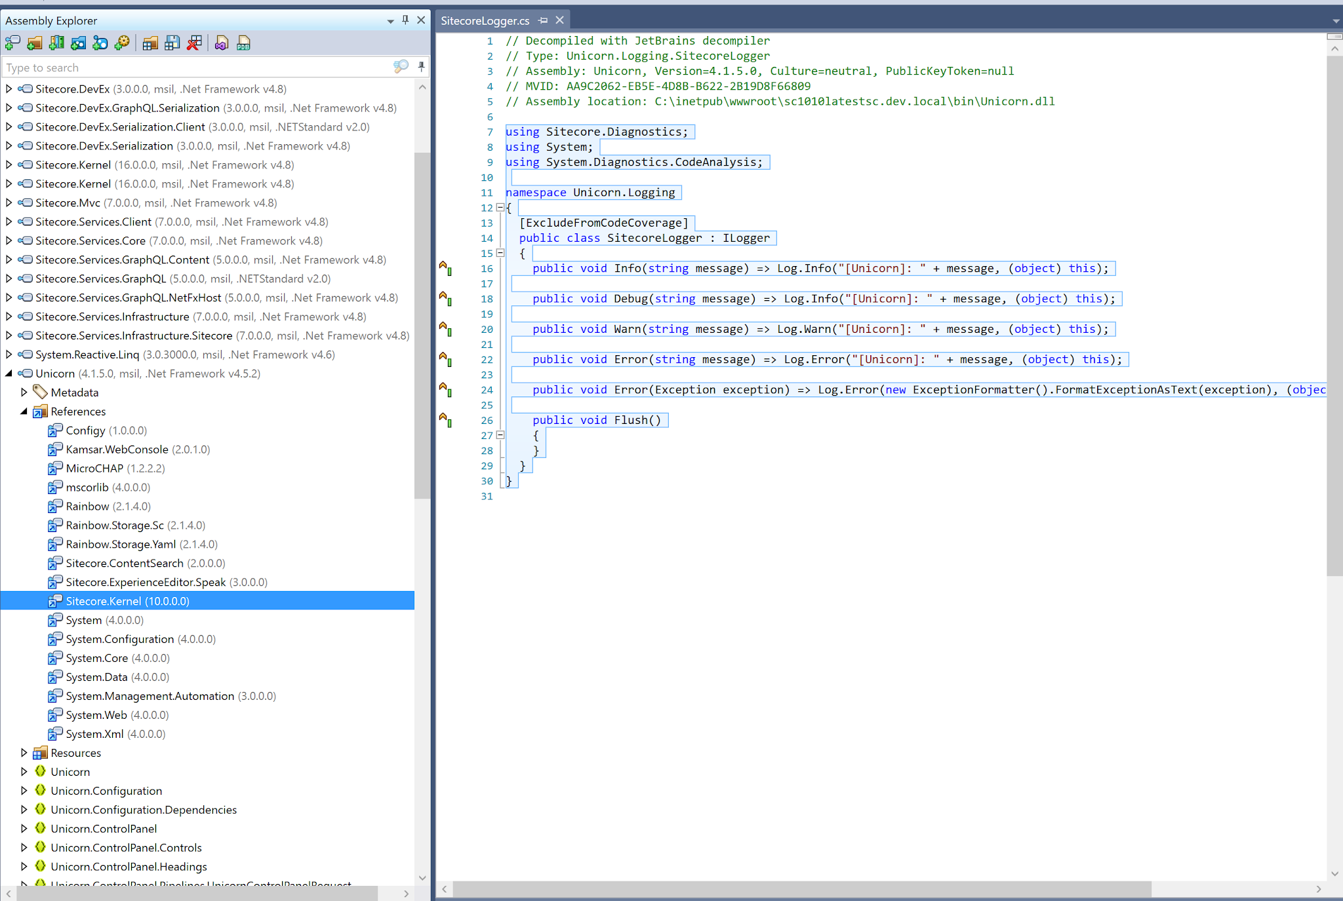Expand Unicorn.ControlPanel.Controls namespace node
This screenshot has width=1343, height=901.
click(24, 848)
